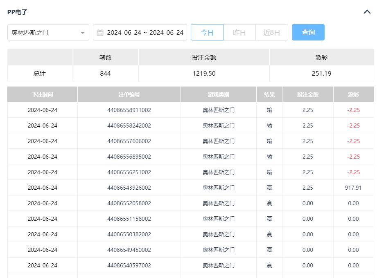
Task: Click the date range input field
Action: point(144,32)
